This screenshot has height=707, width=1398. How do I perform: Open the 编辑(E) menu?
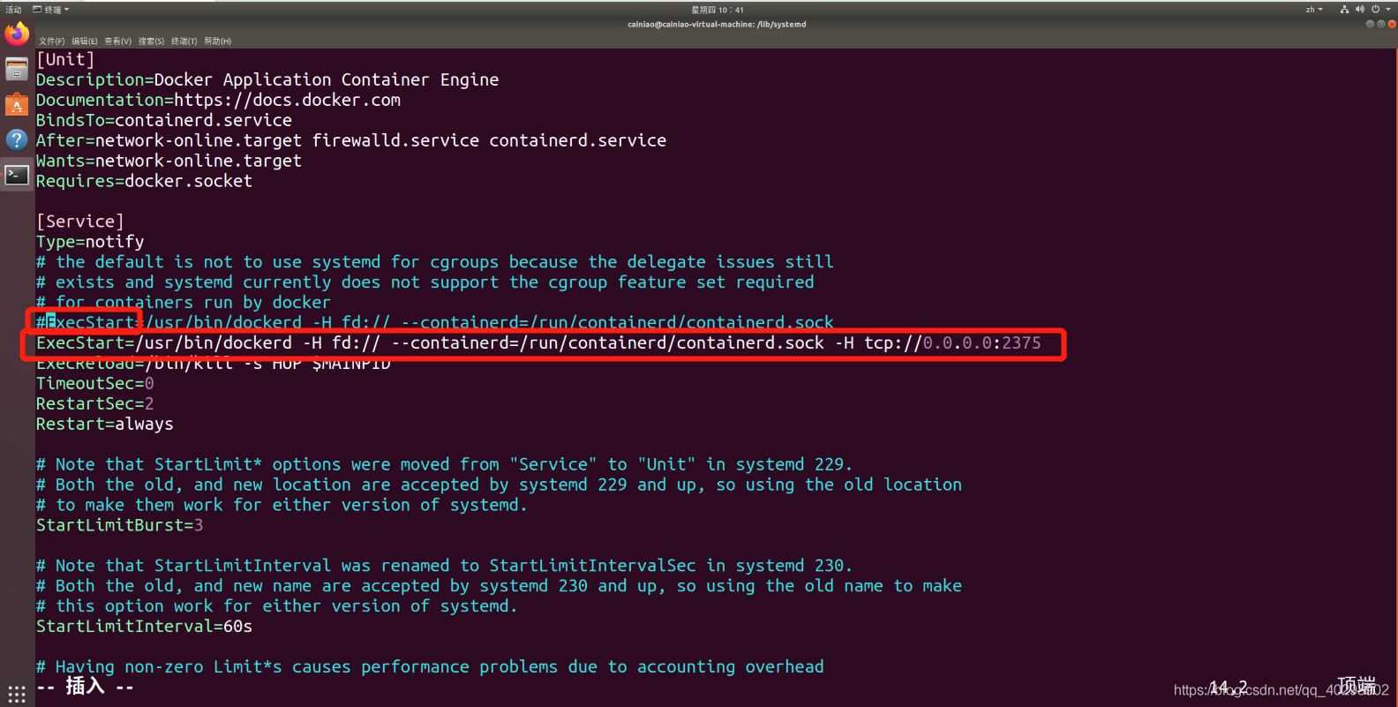pyautogui.click(x=85, y=41)
